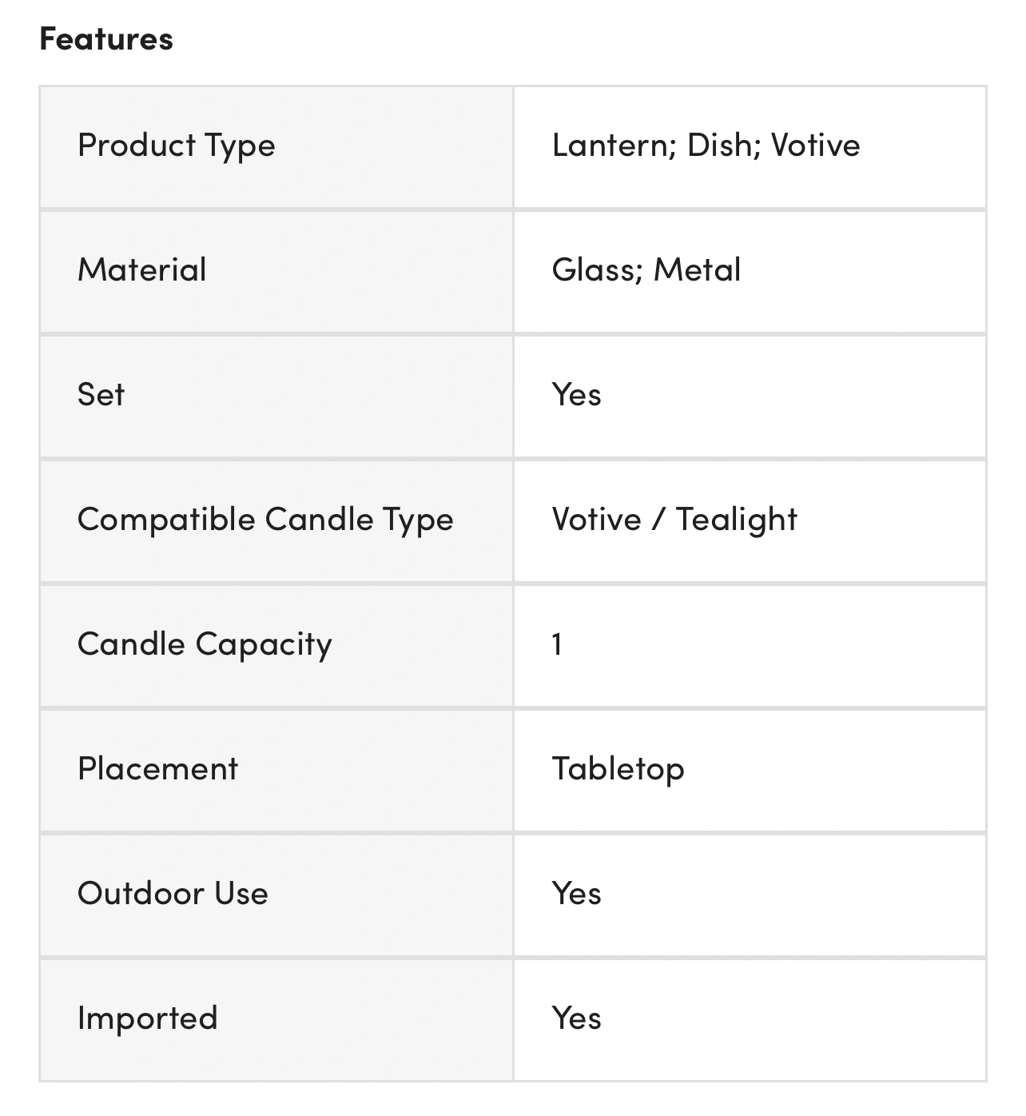
Task: Select the Candle Capacity value 1
Action: (557, 644)
